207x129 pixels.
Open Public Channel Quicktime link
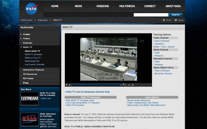(x=159, y=44)
